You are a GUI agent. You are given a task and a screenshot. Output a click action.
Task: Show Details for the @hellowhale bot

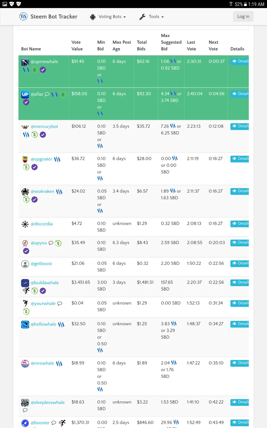[x=240, y=324]
